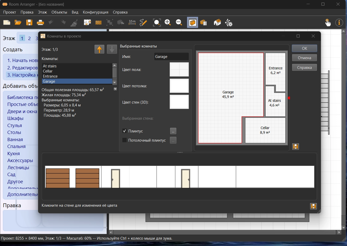The width and height of the screenshot is (347, 246).
Task: Pick the Цвет потолка color swatch
Action: click(179, 86)
